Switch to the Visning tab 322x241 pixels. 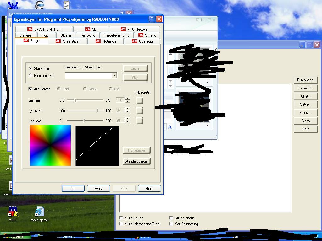(147, 35)
